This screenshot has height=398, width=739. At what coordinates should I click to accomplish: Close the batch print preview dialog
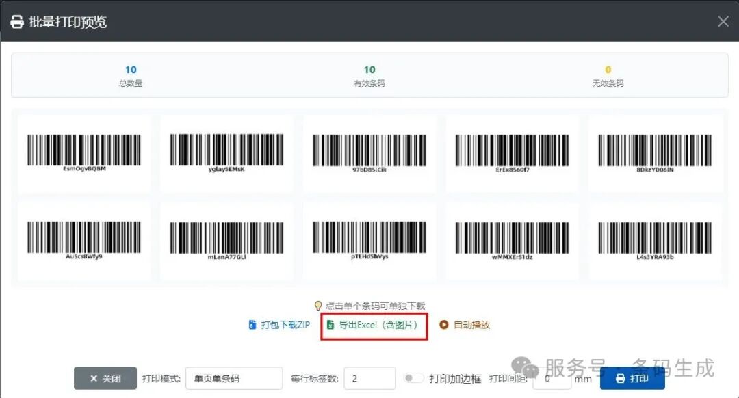click(723, 22)
